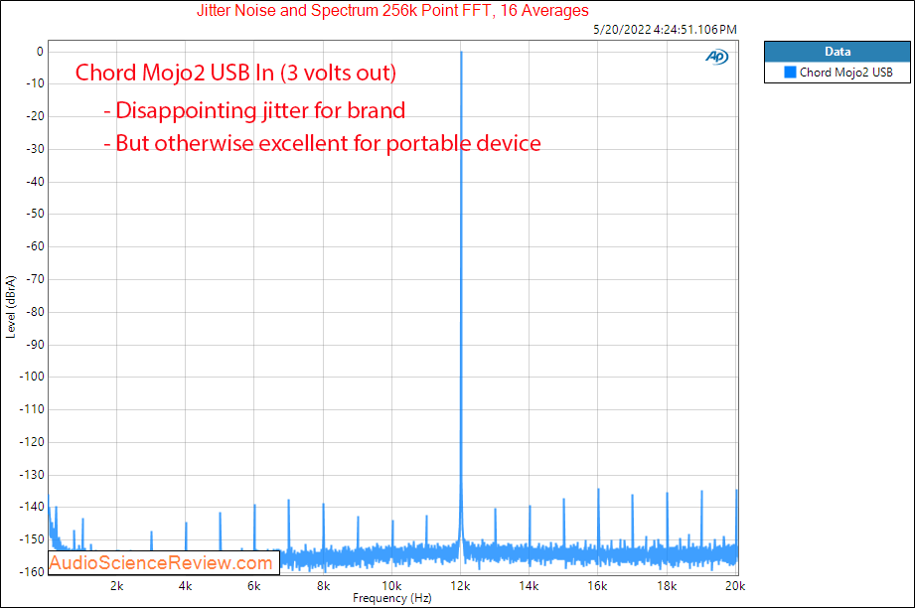Click the "0" tick label on the level axis
The image size is (915, 608).
tap(40, 52)
